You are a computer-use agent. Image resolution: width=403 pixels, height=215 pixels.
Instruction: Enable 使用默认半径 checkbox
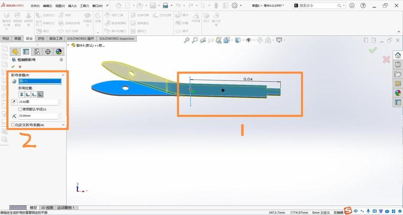(20, 109)
